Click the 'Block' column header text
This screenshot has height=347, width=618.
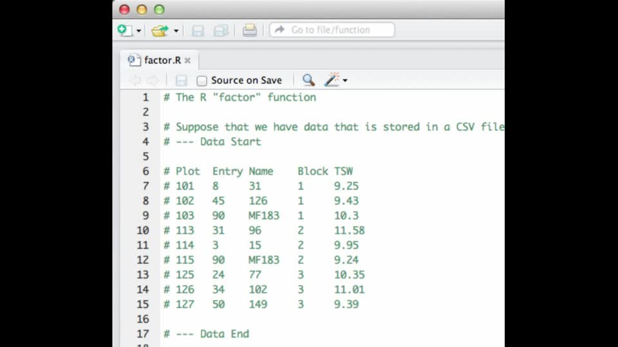click(x=313, y=171)
